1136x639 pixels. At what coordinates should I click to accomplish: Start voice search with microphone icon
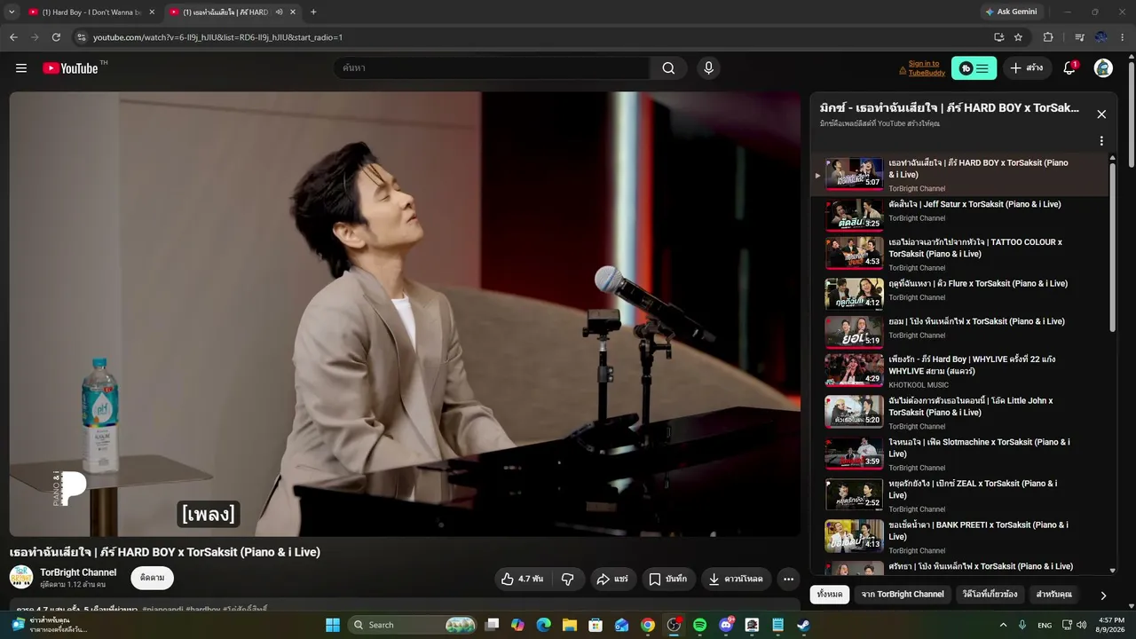(x=708, y=68)
